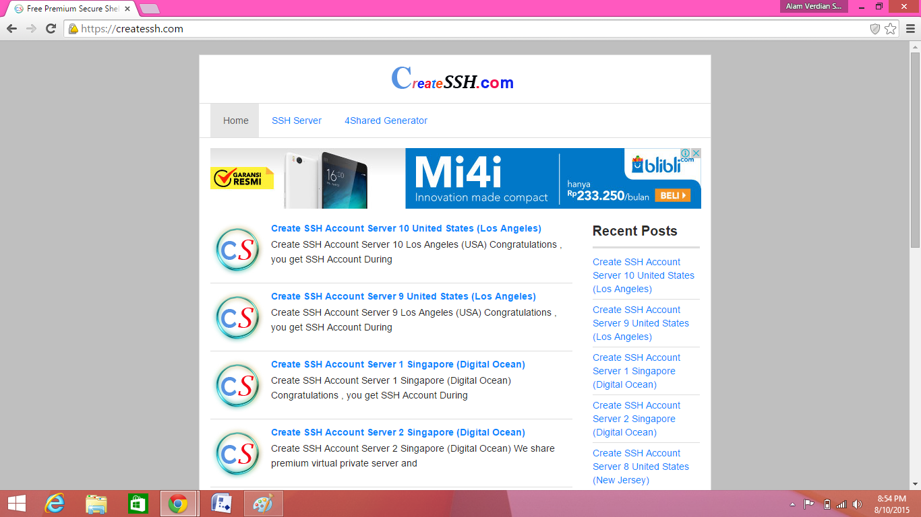Switch to Google Chrome in the taskbar

pyautogui.click(x=179, y=504)
